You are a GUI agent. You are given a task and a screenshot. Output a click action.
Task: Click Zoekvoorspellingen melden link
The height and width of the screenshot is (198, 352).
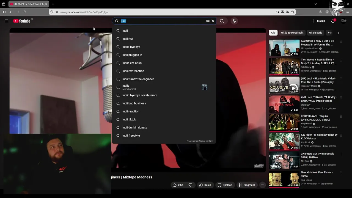tap(200, 141)
